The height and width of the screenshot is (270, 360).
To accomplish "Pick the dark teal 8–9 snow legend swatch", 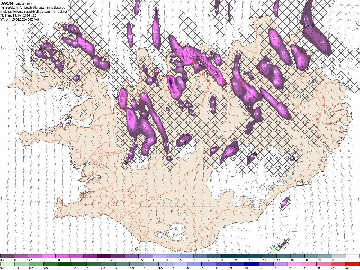I will pos(228,256).
